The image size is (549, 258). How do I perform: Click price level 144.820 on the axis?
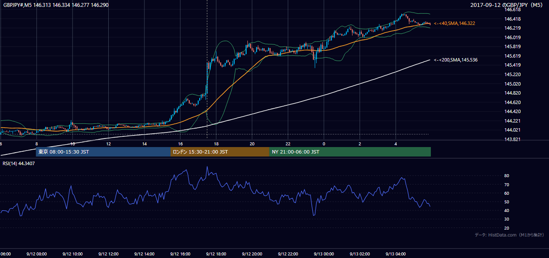(513, 93)
